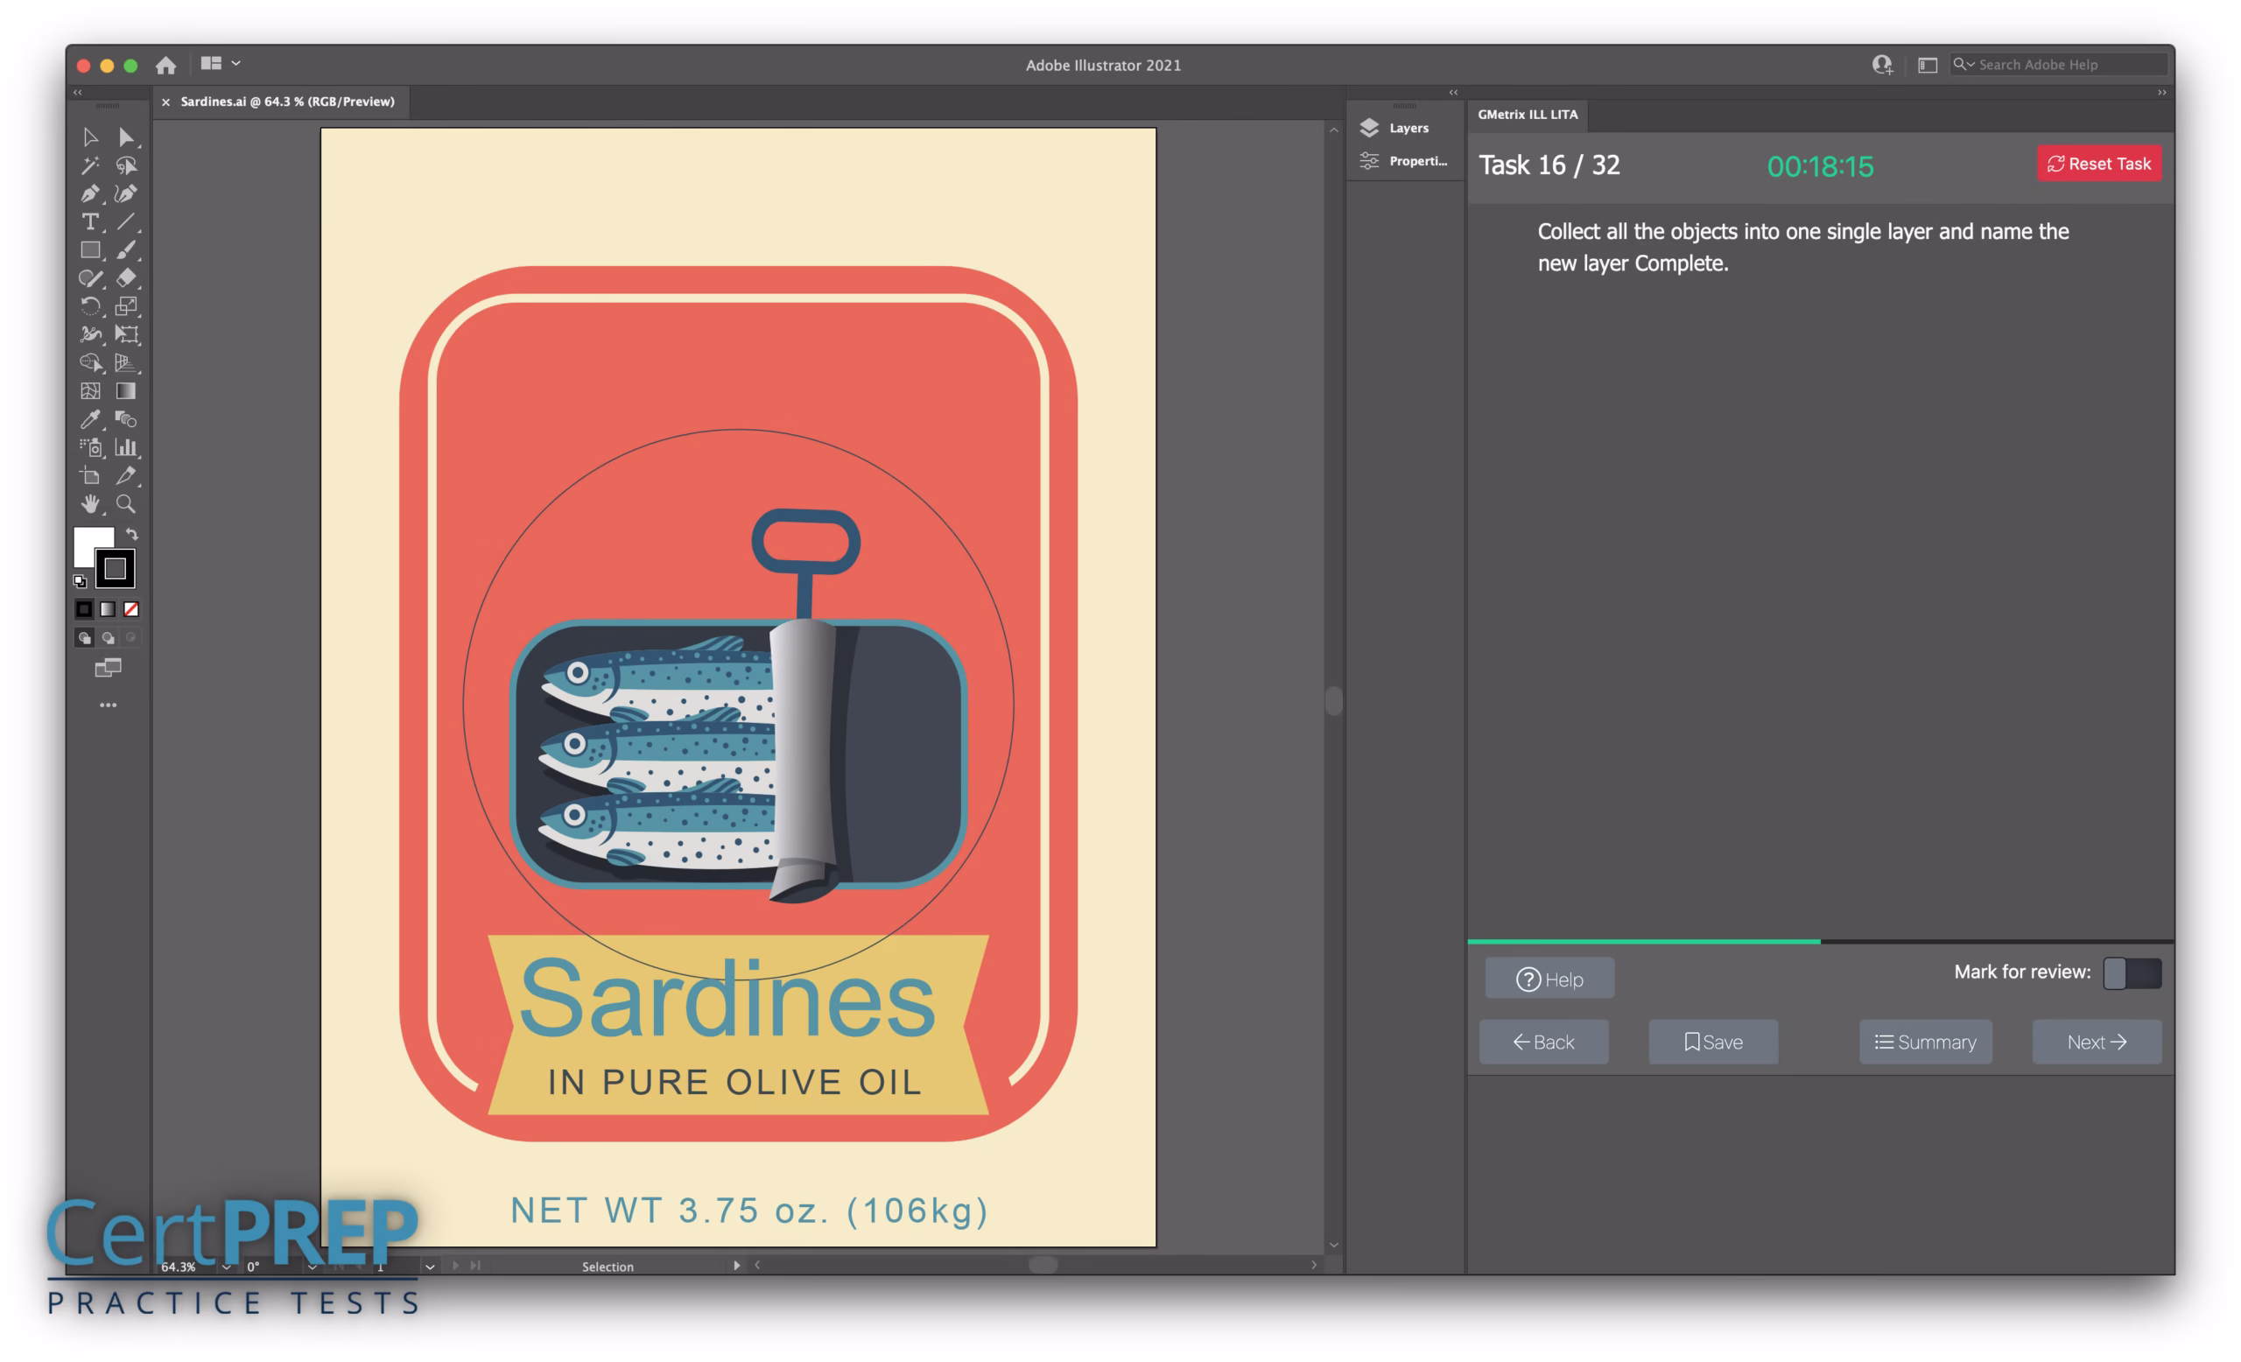The height and width of the screenshot is (1362, 2241).
Task: Select the Eraser tool
Action: point(126,278)
